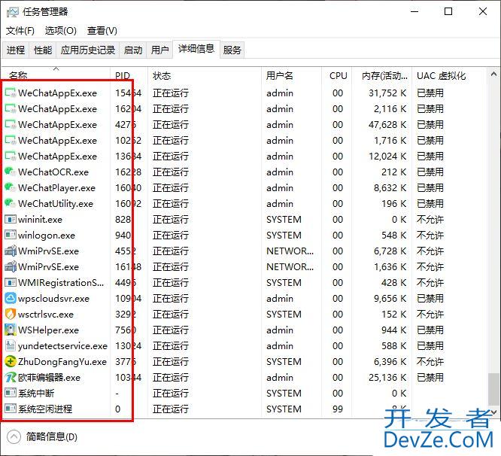Screen dimensions: 501x456
Task: Click admin user of WeChatPlayer.exe row
Action: point(280,188)
